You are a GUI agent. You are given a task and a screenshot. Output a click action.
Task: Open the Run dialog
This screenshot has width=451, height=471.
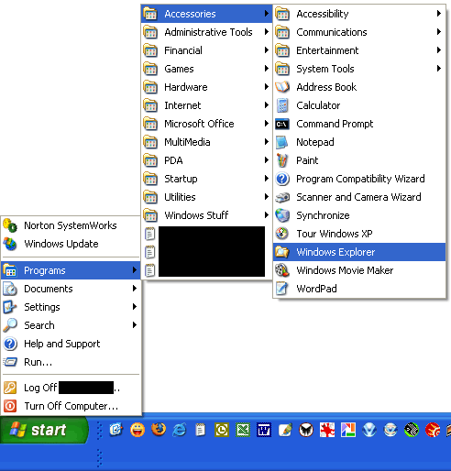[71, 362]
